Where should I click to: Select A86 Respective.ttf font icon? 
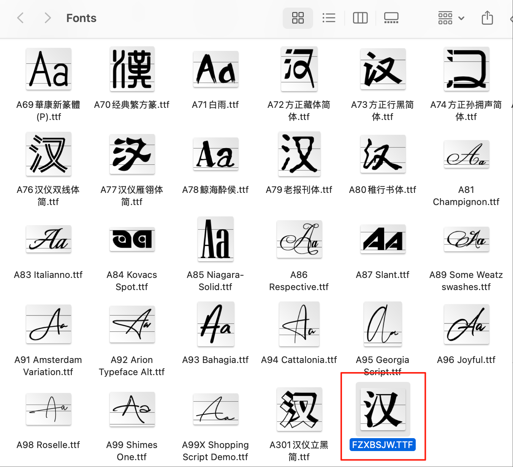(x=299, y=239)
